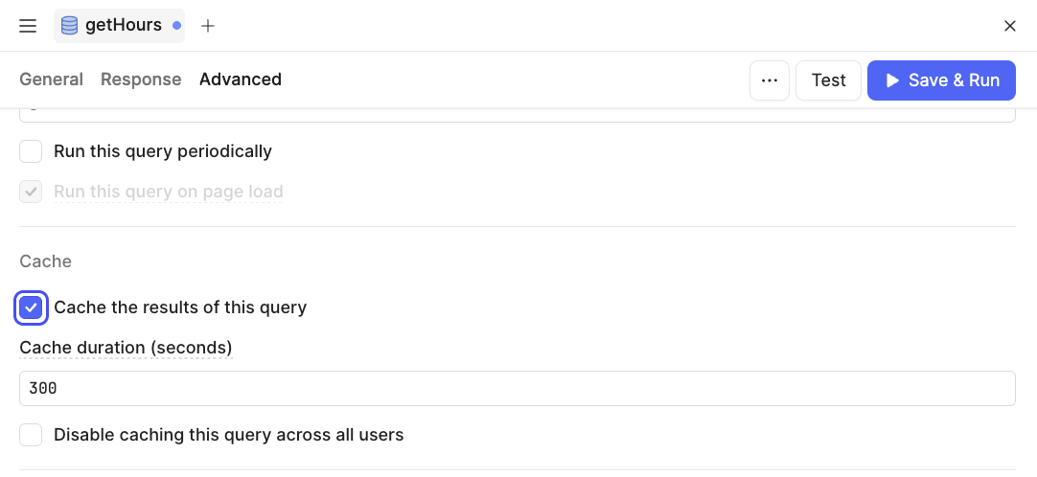The image size is (1037, 477).
Task: Select the Advanced tab
Action: (241, 79)
